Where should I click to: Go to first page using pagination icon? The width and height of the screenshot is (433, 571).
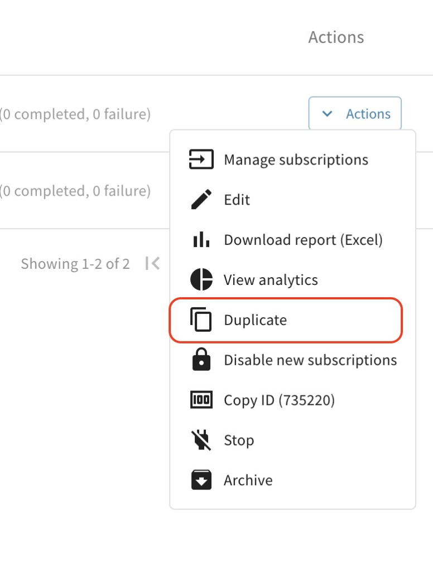[x=152, y=264]
